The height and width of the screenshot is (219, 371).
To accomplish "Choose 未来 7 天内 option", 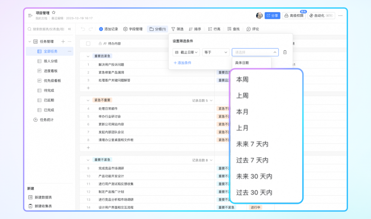I will tap(252, 144).
